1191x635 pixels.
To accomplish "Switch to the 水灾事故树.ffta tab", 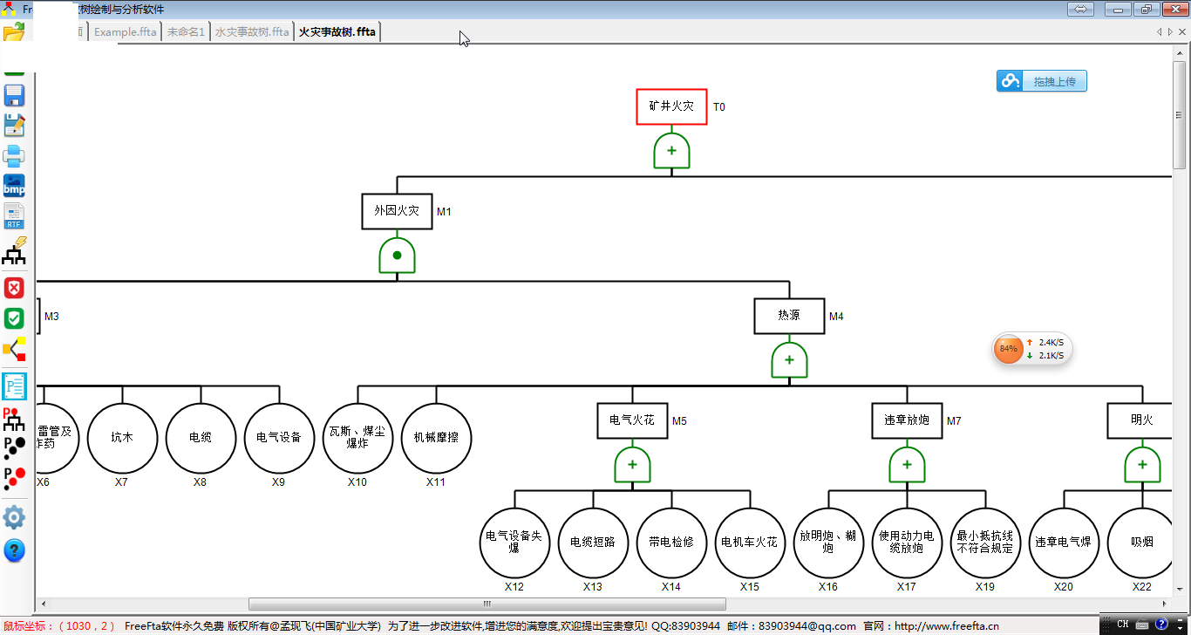I will (252, 31).
